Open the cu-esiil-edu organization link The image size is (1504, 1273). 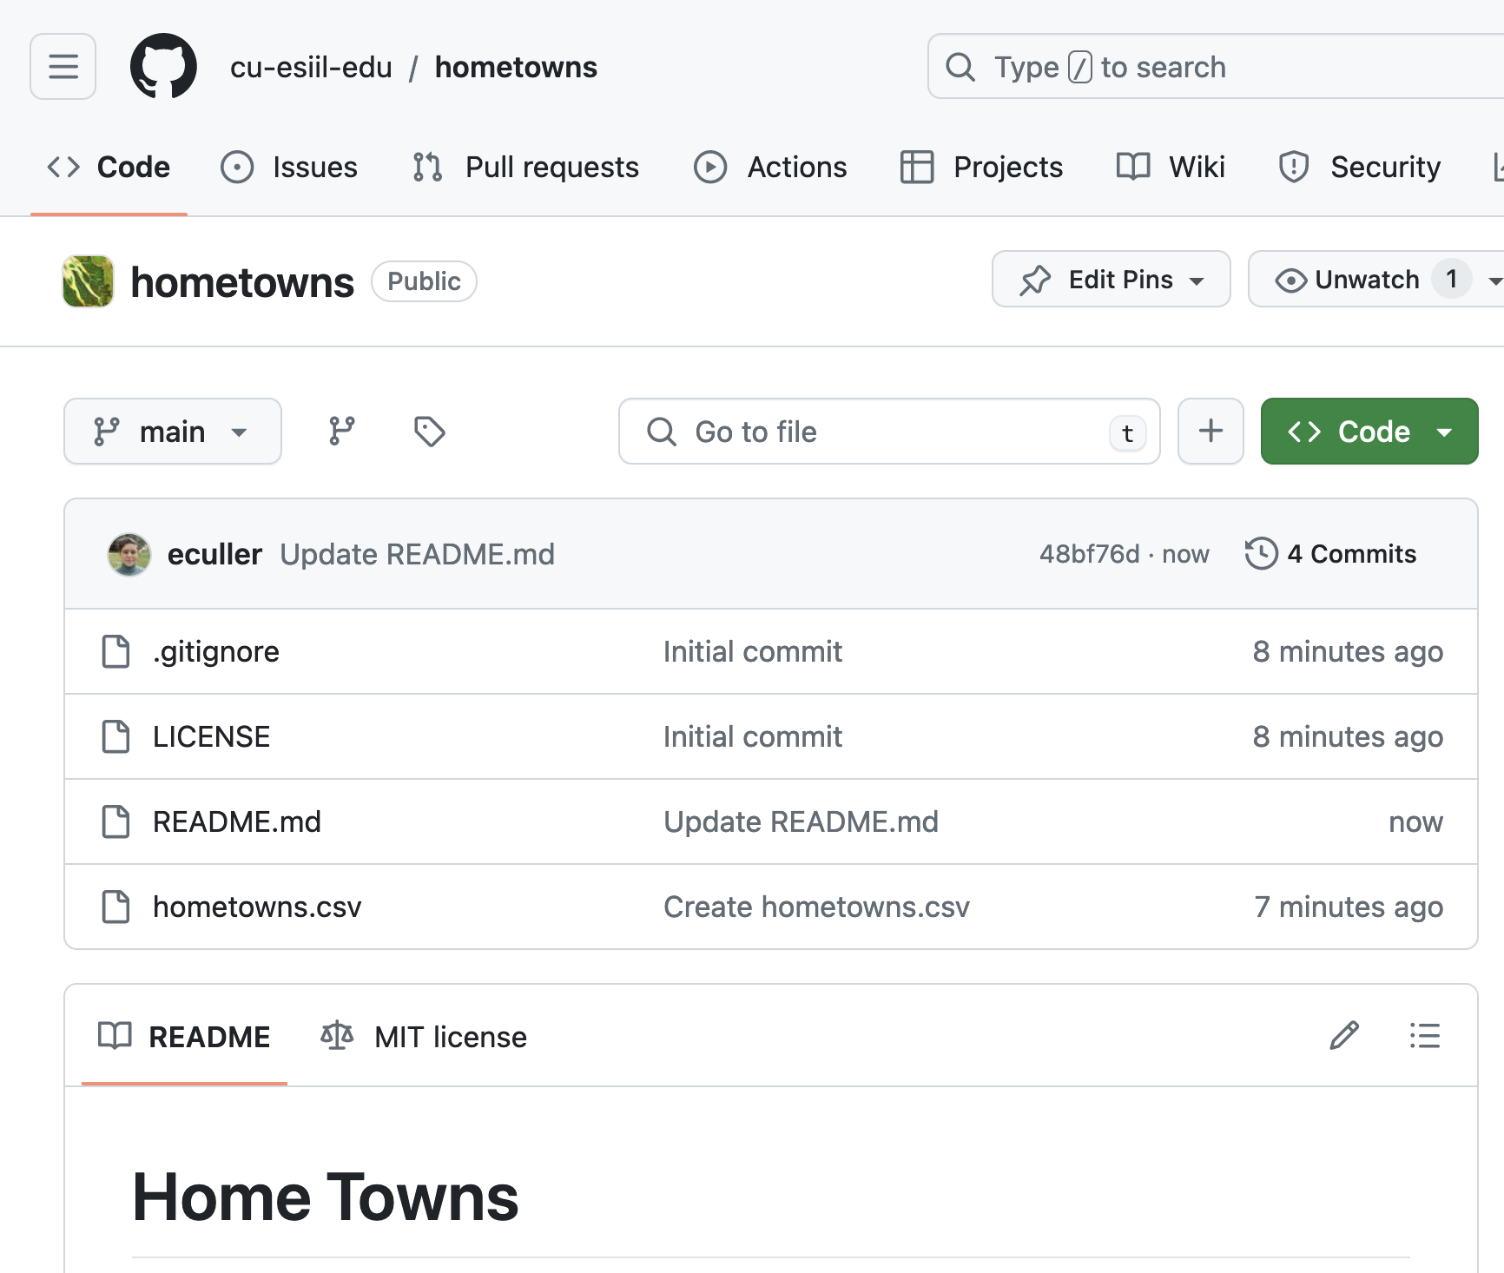(311, 67)
